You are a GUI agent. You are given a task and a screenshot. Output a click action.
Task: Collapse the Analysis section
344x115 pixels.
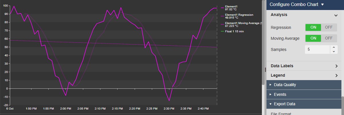tap(336, 15)
